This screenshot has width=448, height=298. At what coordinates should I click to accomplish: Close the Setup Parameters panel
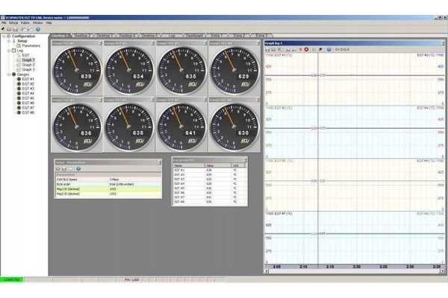(160, 162)
